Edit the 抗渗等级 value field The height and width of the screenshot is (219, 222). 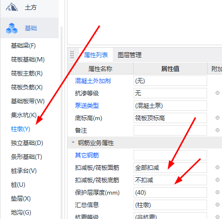coord(170,93)
